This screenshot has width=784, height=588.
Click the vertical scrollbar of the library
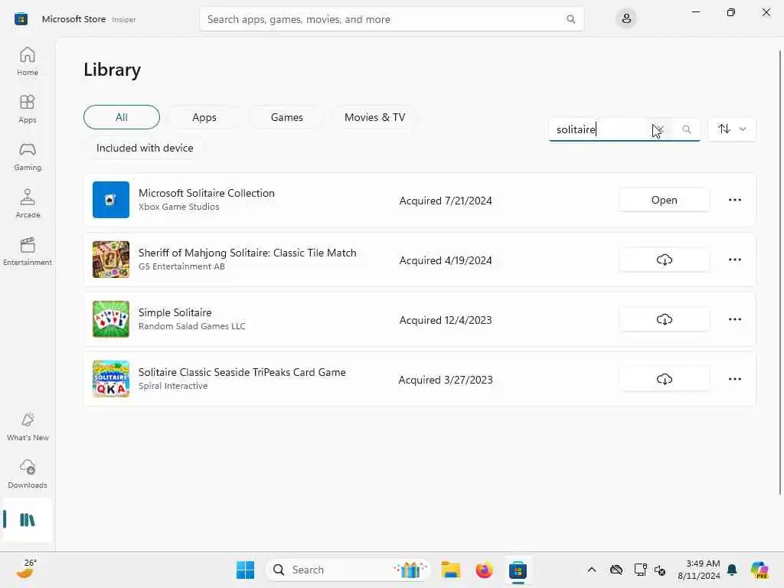tap(780, 273)
